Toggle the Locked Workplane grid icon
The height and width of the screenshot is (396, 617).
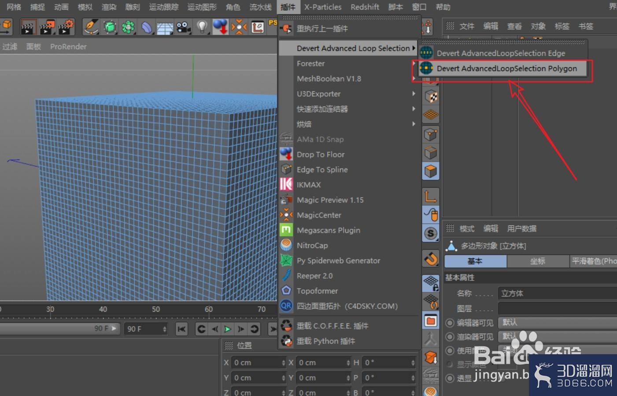431,283
